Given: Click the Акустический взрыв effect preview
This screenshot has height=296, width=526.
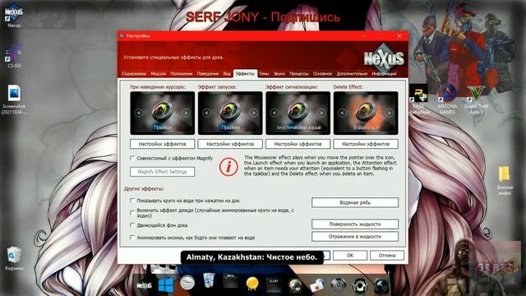Looking at the screenshot, I should pos(298,113).
